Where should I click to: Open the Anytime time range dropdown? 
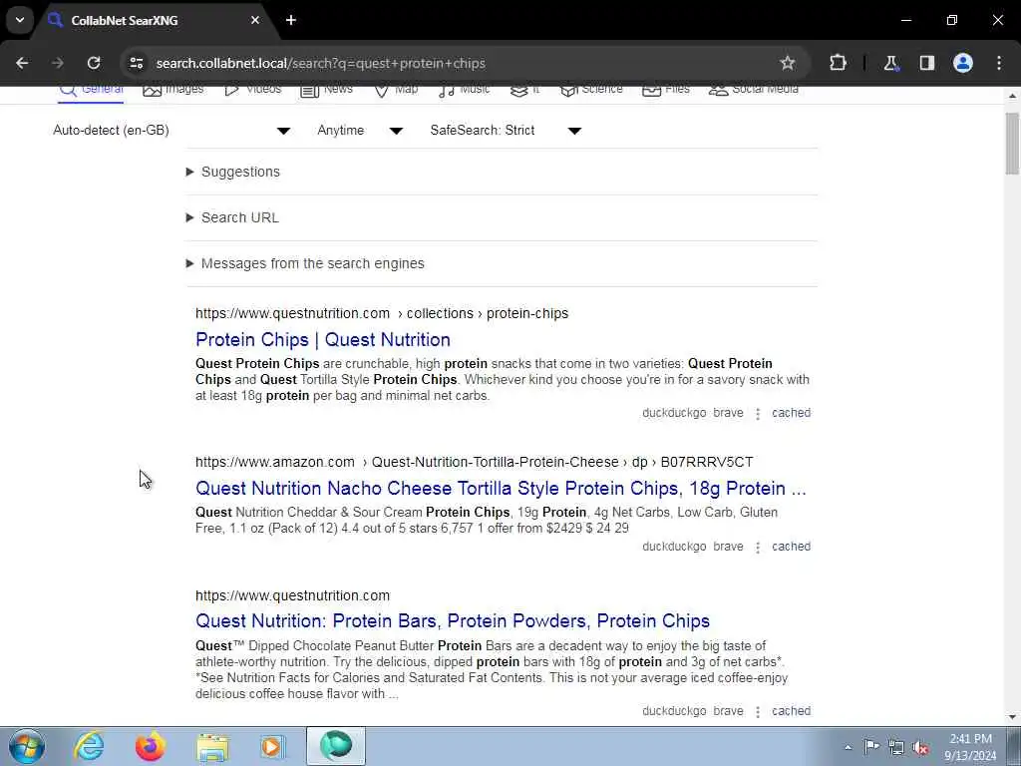pyautogui.click(x=360, y=131)
